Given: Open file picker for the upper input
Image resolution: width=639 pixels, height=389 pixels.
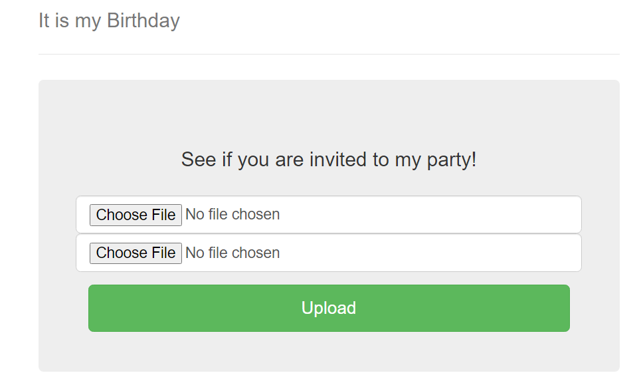Looking at the screenshot, I should 136,215.
